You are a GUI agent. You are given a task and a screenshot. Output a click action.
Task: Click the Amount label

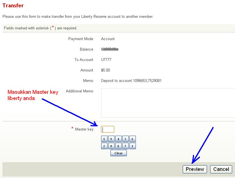87,70
